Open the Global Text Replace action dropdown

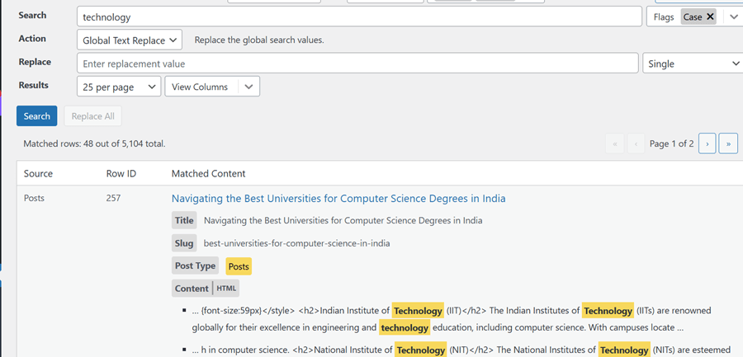[x=130, y=40]
